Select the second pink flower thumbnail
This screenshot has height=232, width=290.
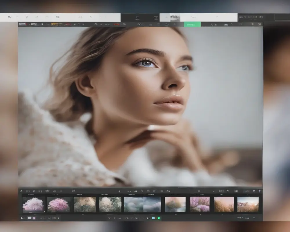pos(59,205)
